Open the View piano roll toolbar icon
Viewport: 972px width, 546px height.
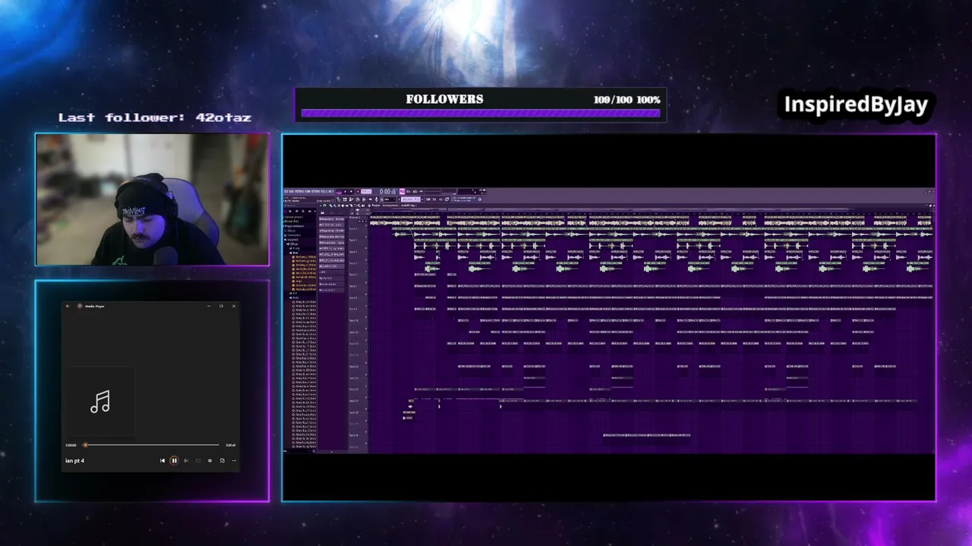pyautogui.click(x=344, y=199)
